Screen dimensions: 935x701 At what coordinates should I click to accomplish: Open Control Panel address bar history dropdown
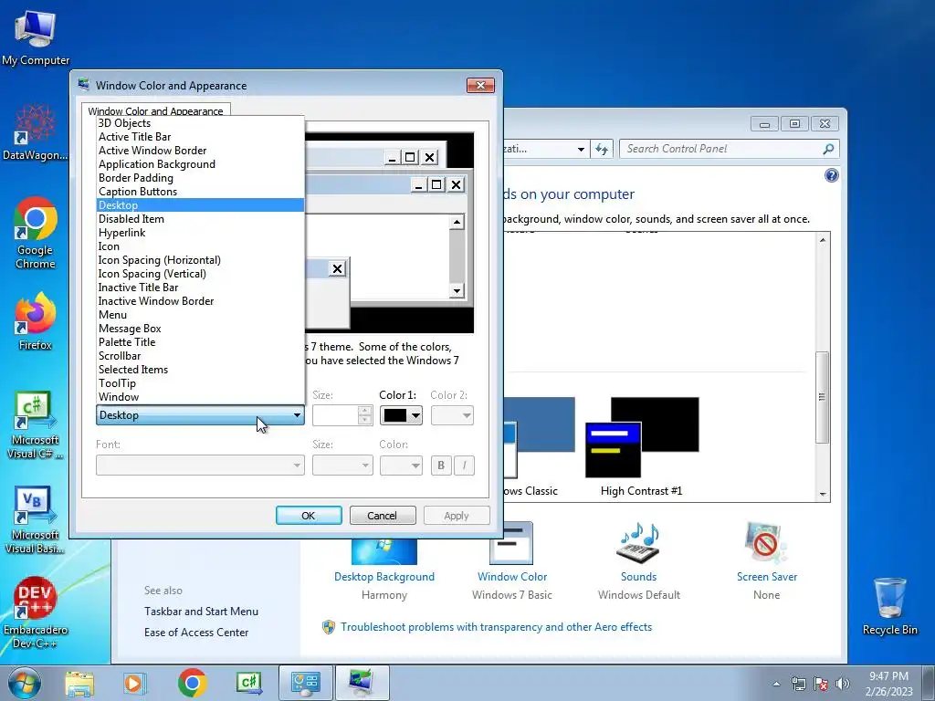pyautogui.click(x=580, y=149)
